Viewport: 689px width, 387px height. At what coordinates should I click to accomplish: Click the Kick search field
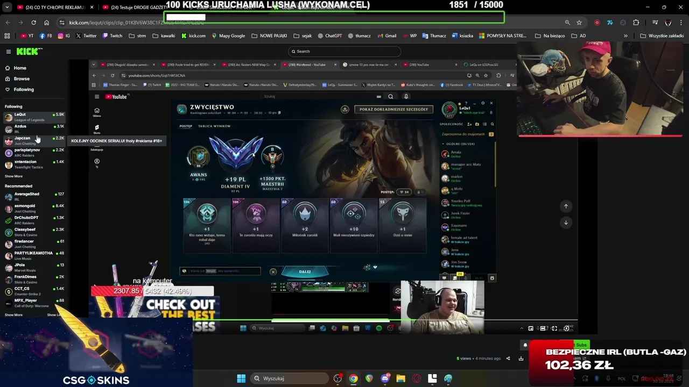tap(344, 52)
